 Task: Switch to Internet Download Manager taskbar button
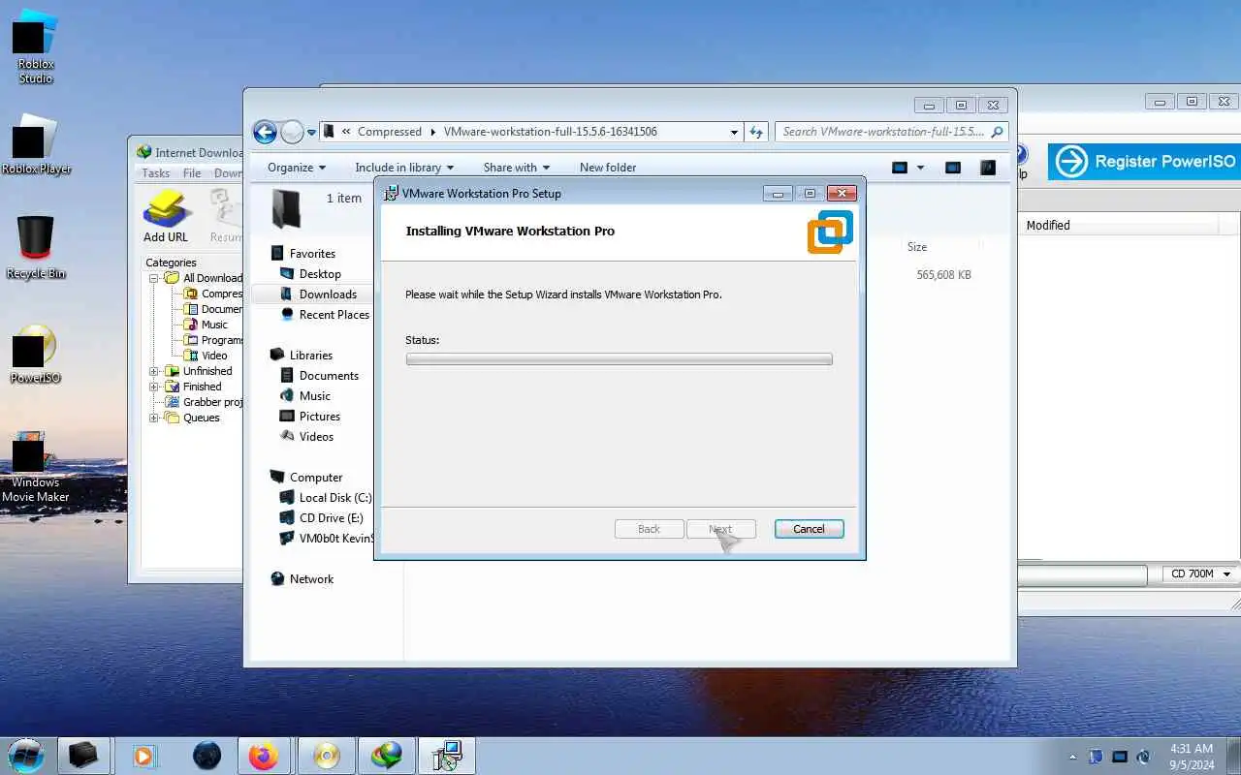[387, 756]
